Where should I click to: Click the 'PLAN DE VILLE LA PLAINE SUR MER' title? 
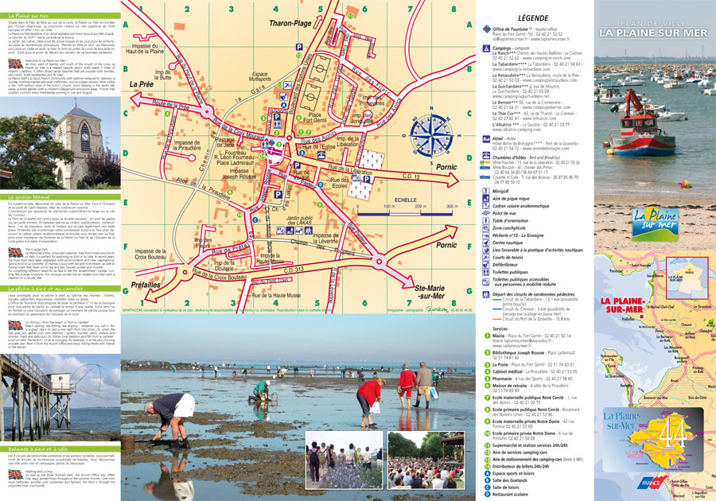click(653, 29)
